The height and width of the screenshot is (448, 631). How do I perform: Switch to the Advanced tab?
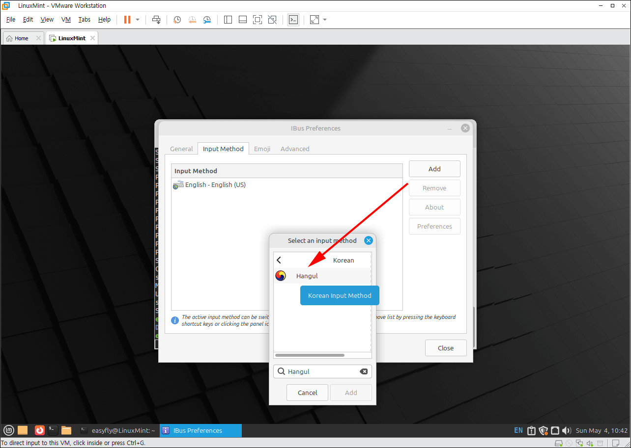point(295,149)
